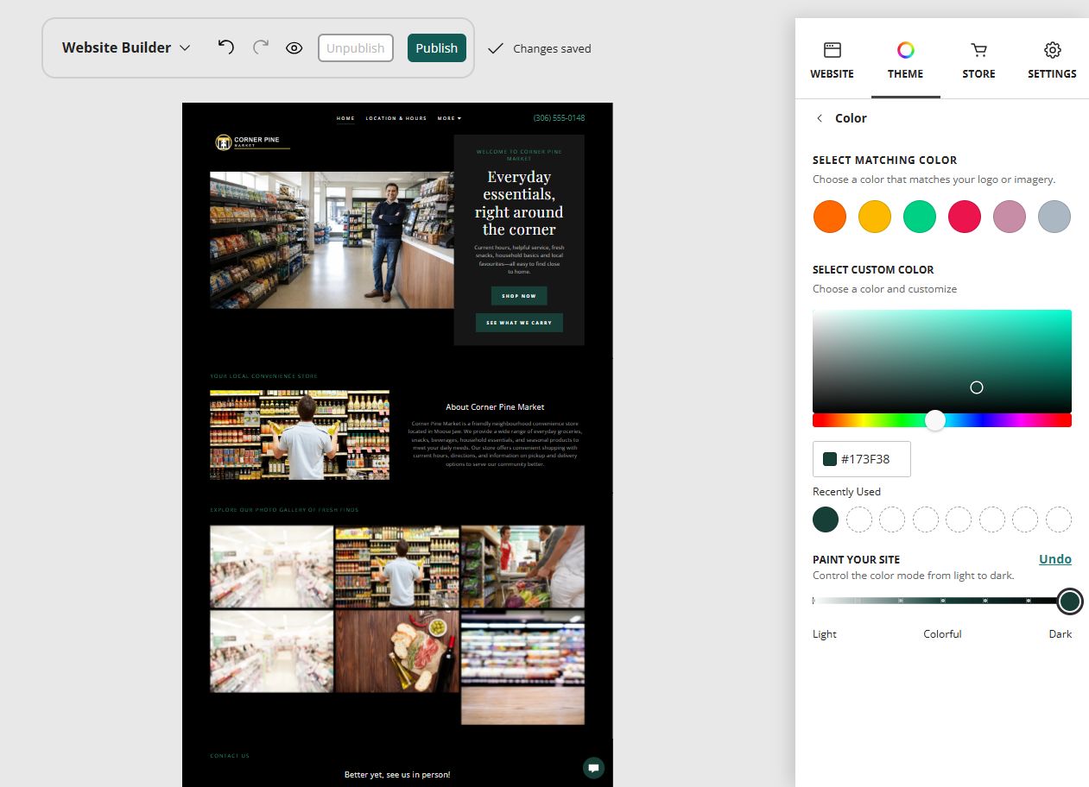Click the SELECT MATCHING COLOR heading
Image resolution: width=1089 pixels, height=787 pixels.
(884, 160)
